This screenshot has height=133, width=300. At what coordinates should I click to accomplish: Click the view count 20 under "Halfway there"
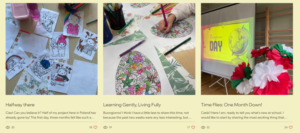(13, 127)
